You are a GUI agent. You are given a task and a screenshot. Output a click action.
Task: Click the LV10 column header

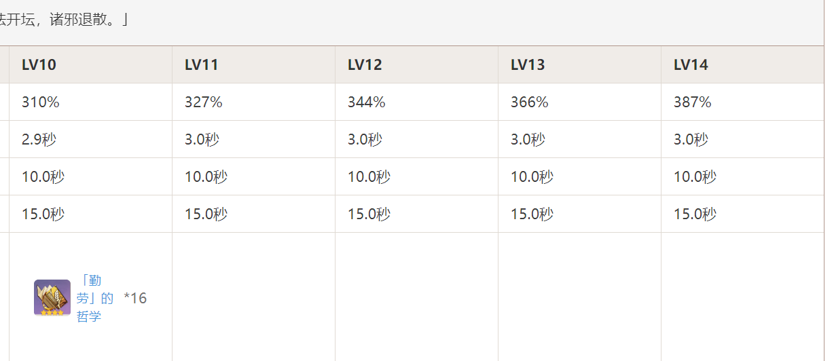click(39, 65)
